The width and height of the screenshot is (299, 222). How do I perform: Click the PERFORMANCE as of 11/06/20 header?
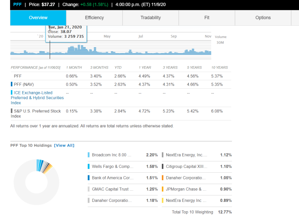[x=35, y=67]
